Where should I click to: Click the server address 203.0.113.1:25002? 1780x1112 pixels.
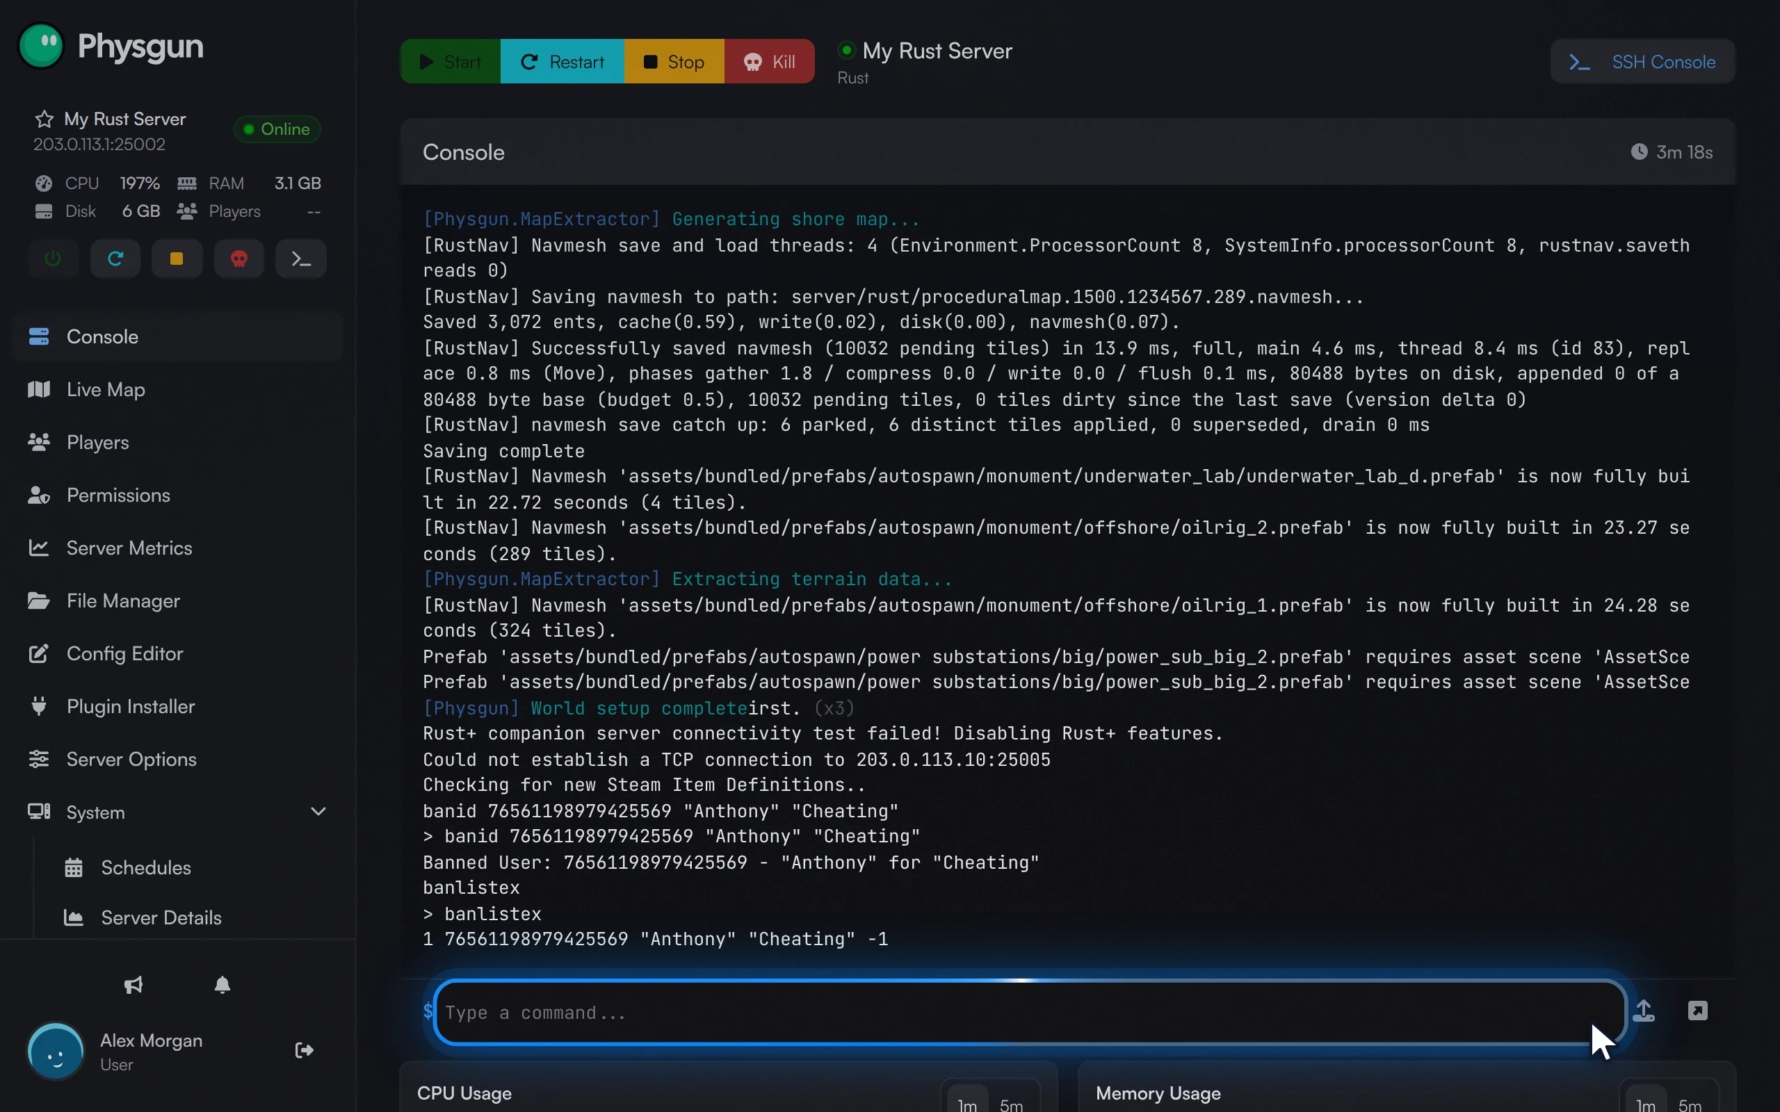[99, 144]
